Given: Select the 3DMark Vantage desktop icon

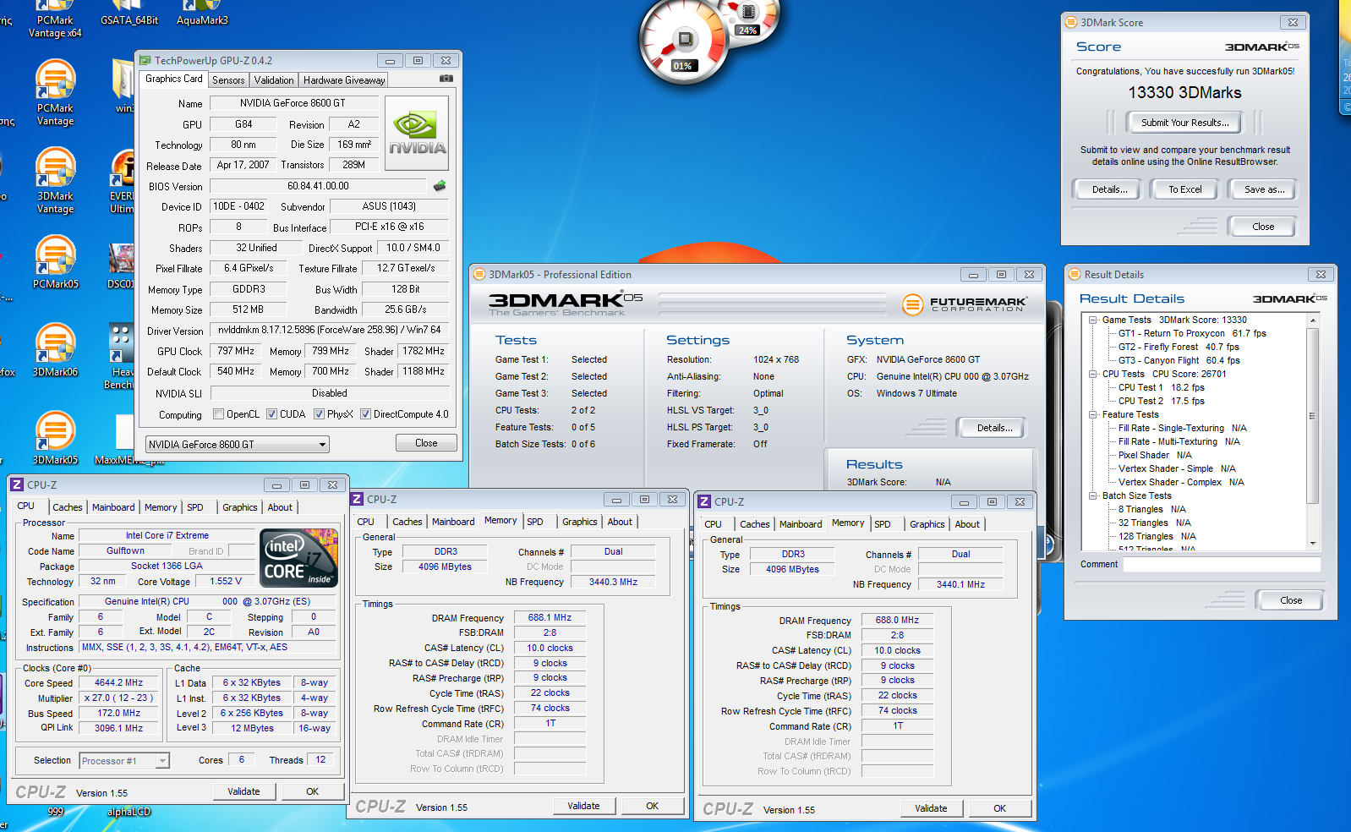Looking at the screenshot, I should [55, 180].
